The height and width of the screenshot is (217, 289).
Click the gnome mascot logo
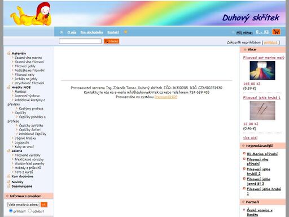pos(31,14)
